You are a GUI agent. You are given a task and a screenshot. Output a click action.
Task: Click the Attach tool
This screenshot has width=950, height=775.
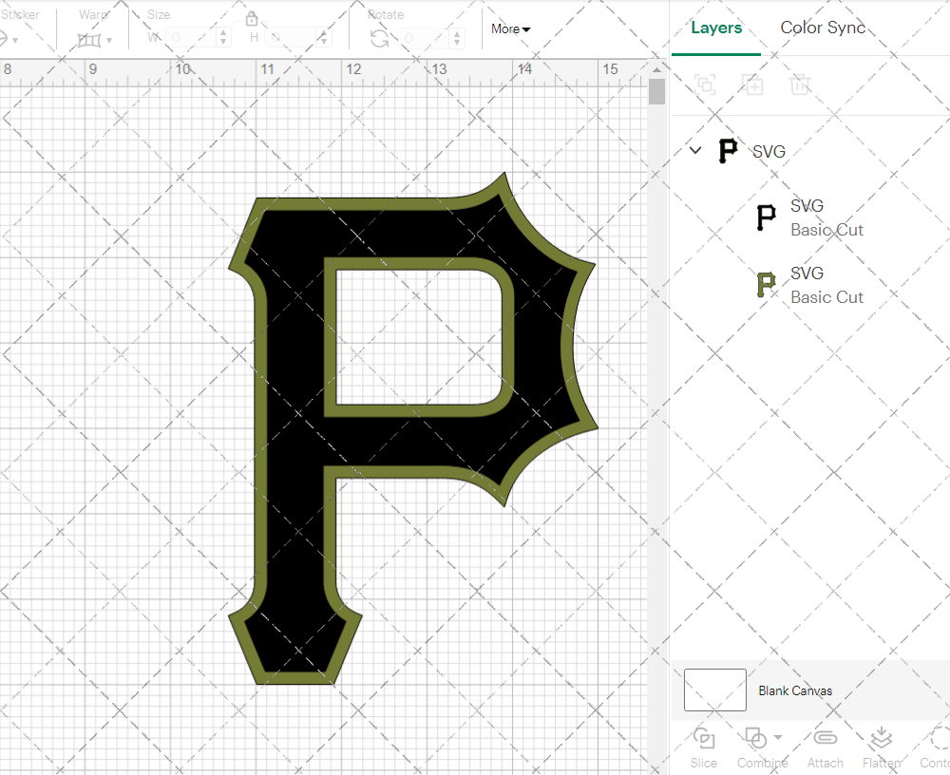(825, 748)
